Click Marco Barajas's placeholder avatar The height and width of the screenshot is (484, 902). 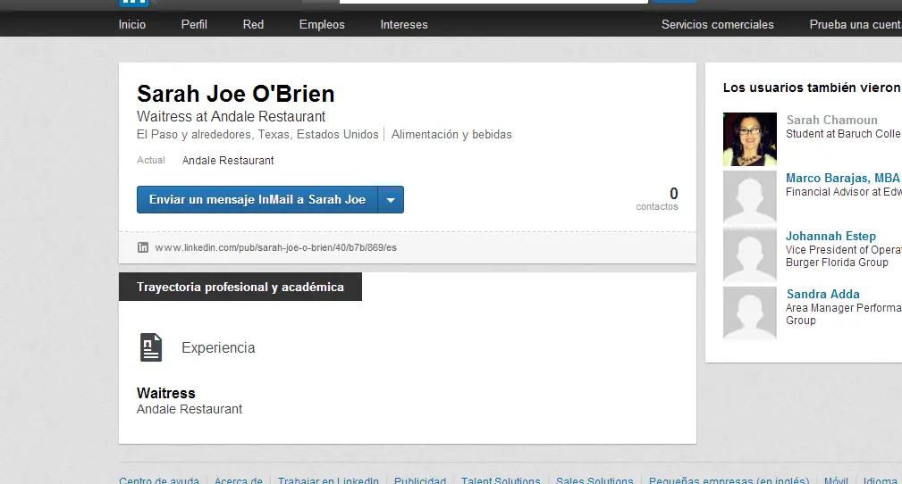749,196
